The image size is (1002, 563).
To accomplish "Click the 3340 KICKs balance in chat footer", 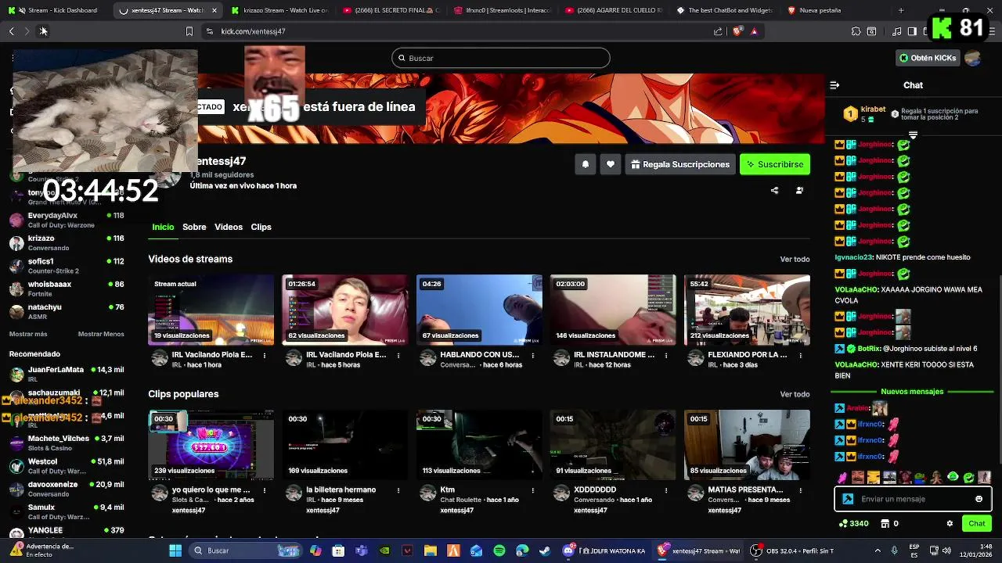I will 853,523.
